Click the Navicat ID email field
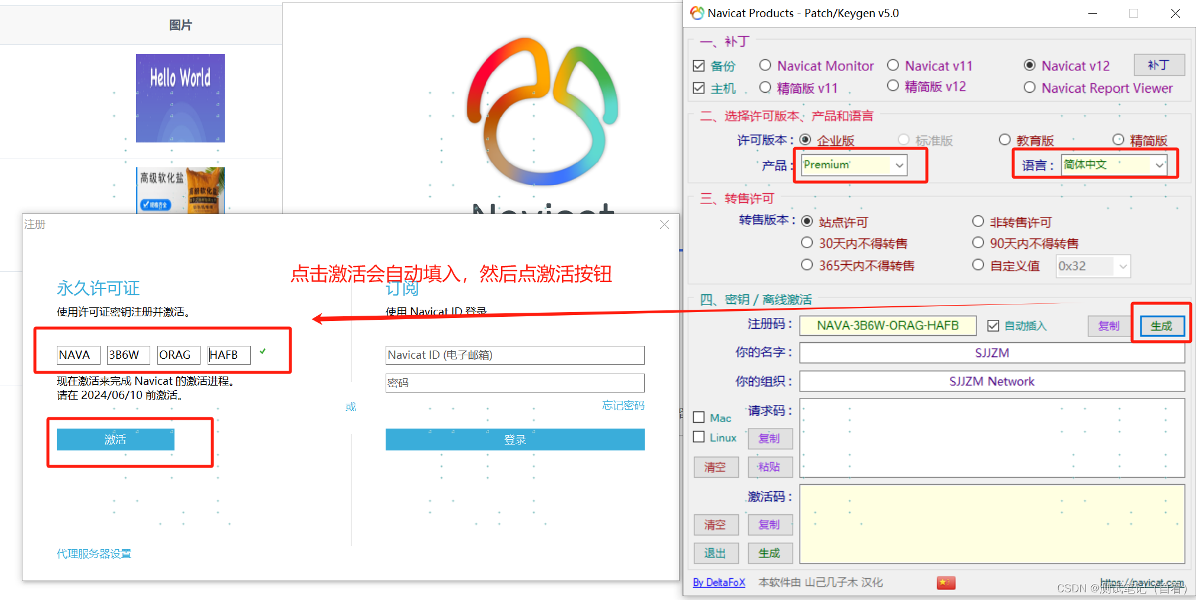Viewport: 1196px width, 600px height. tap(515, 355)
